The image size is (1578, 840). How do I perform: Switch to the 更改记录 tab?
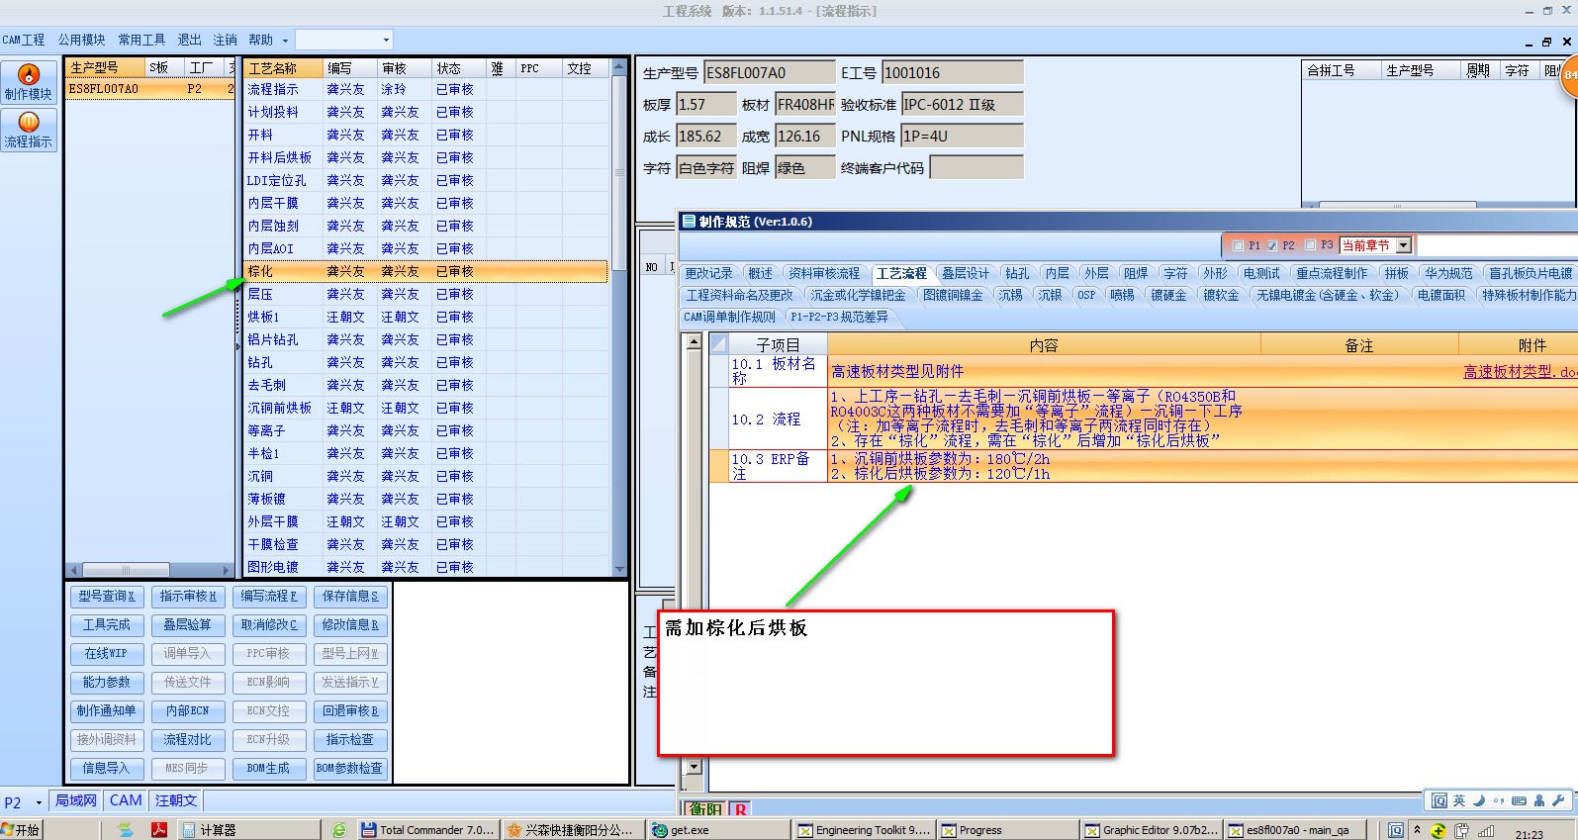[x=709, y=273]
